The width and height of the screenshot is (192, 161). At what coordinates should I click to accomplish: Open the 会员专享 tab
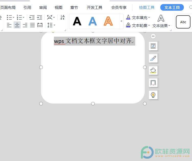point(119,8)
